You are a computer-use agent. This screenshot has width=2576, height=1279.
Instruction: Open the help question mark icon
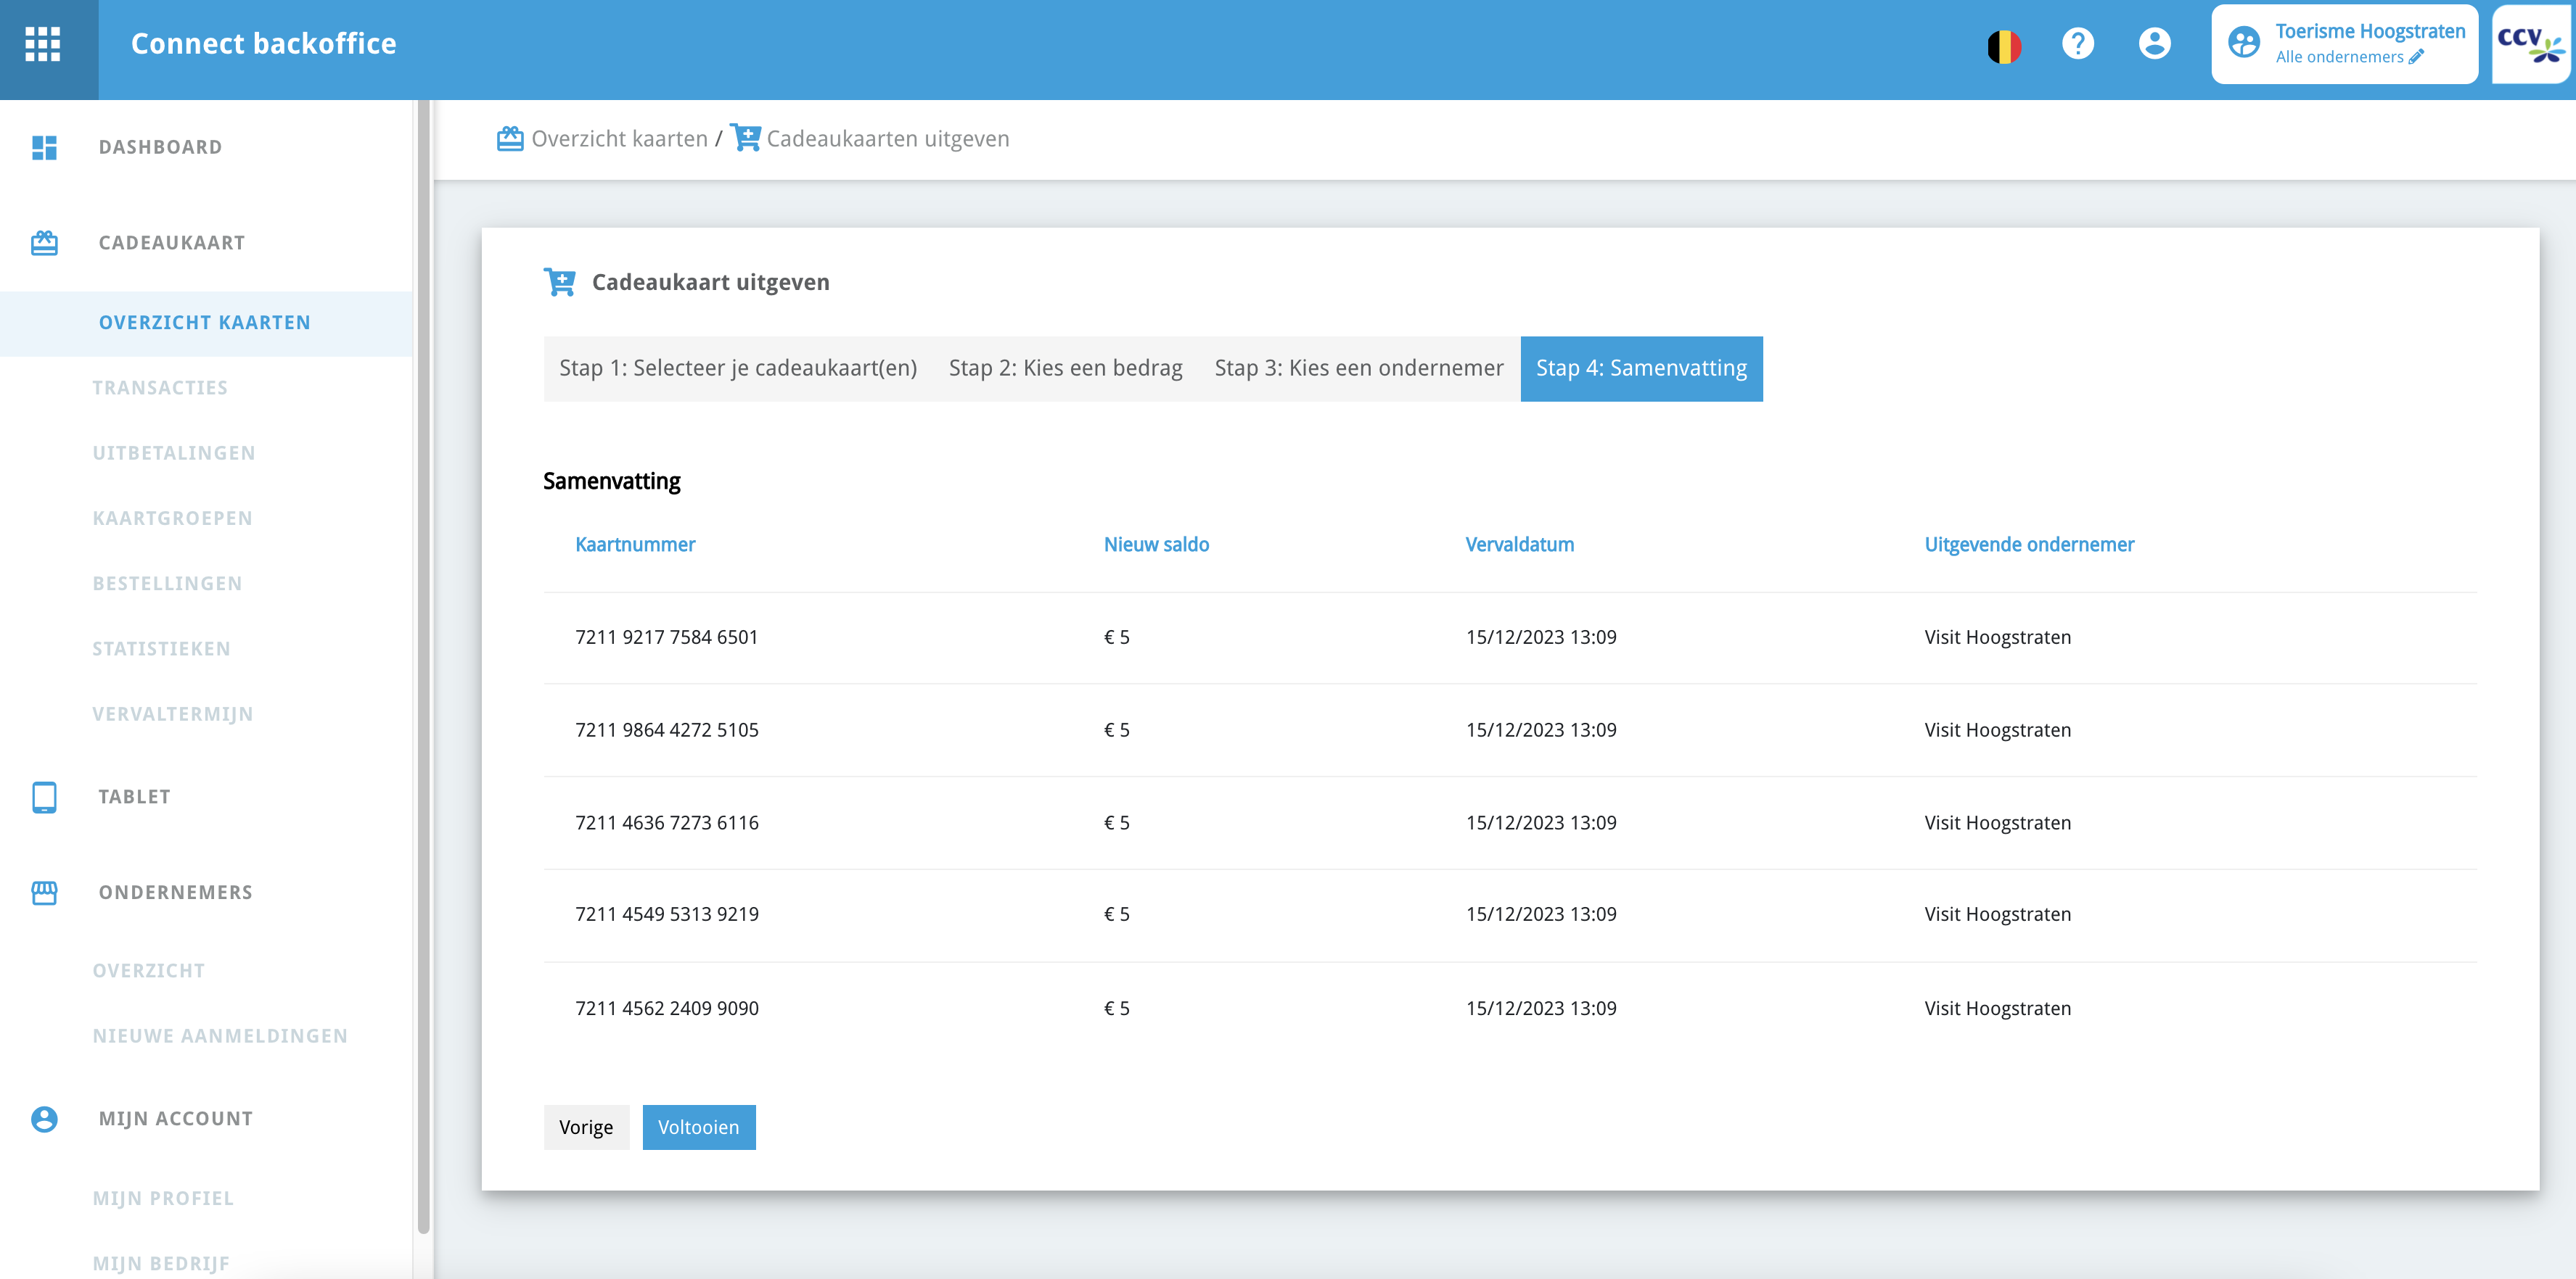(x=2077, y=44)
